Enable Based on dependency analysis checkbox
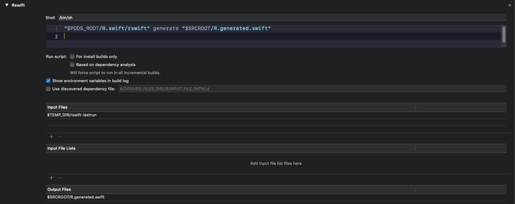Screen dimensions: 515x204 (72, 65)
